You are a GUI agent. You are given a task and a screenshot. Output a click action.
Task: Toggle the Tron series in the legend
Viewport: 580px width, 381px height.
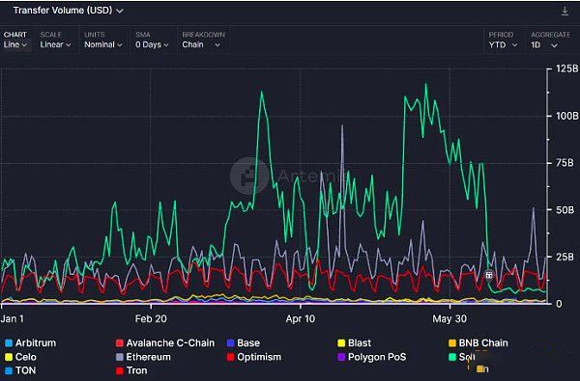(x=131, y=370)
